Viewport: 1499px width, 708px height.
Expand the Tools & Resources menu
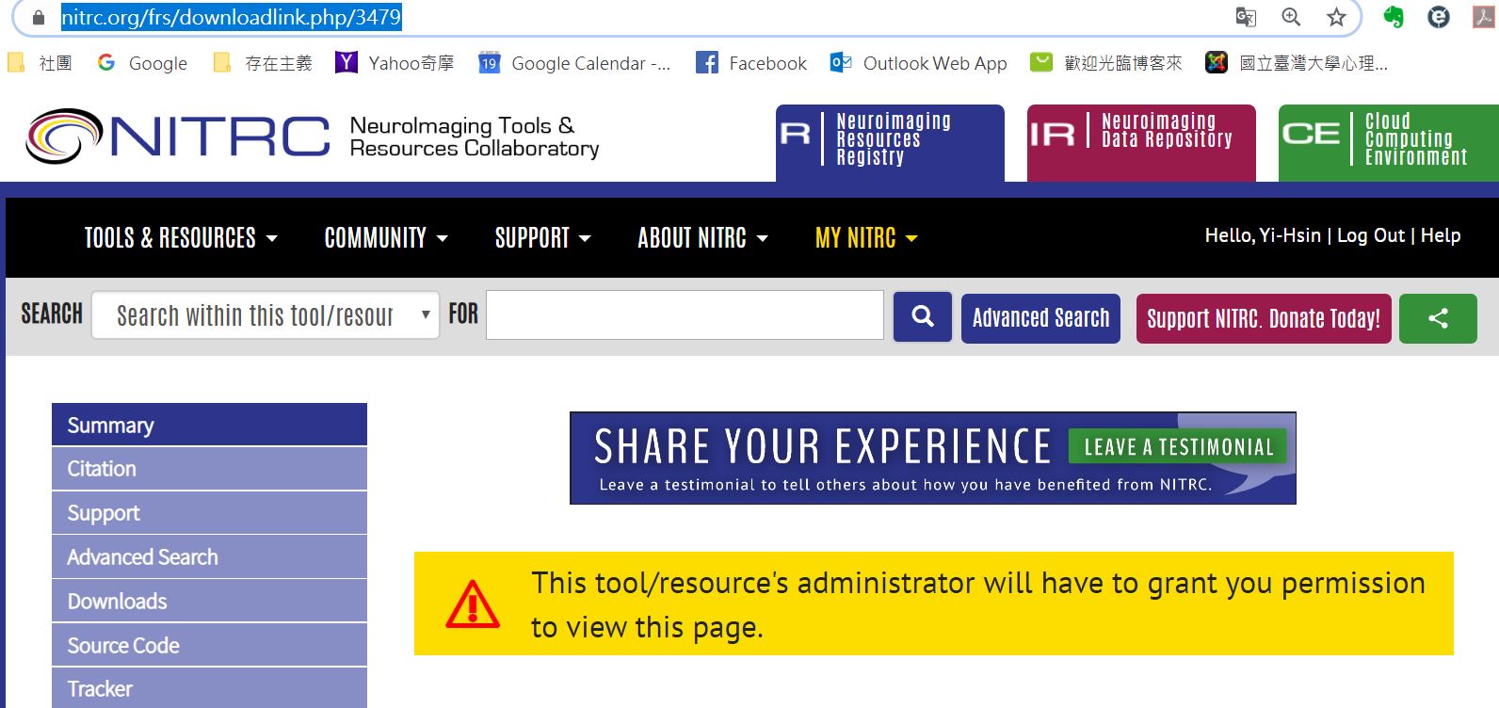coord(181,238)
